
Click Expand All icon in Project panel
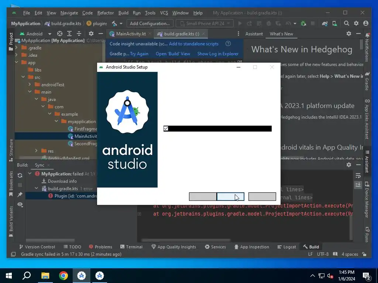69,34
